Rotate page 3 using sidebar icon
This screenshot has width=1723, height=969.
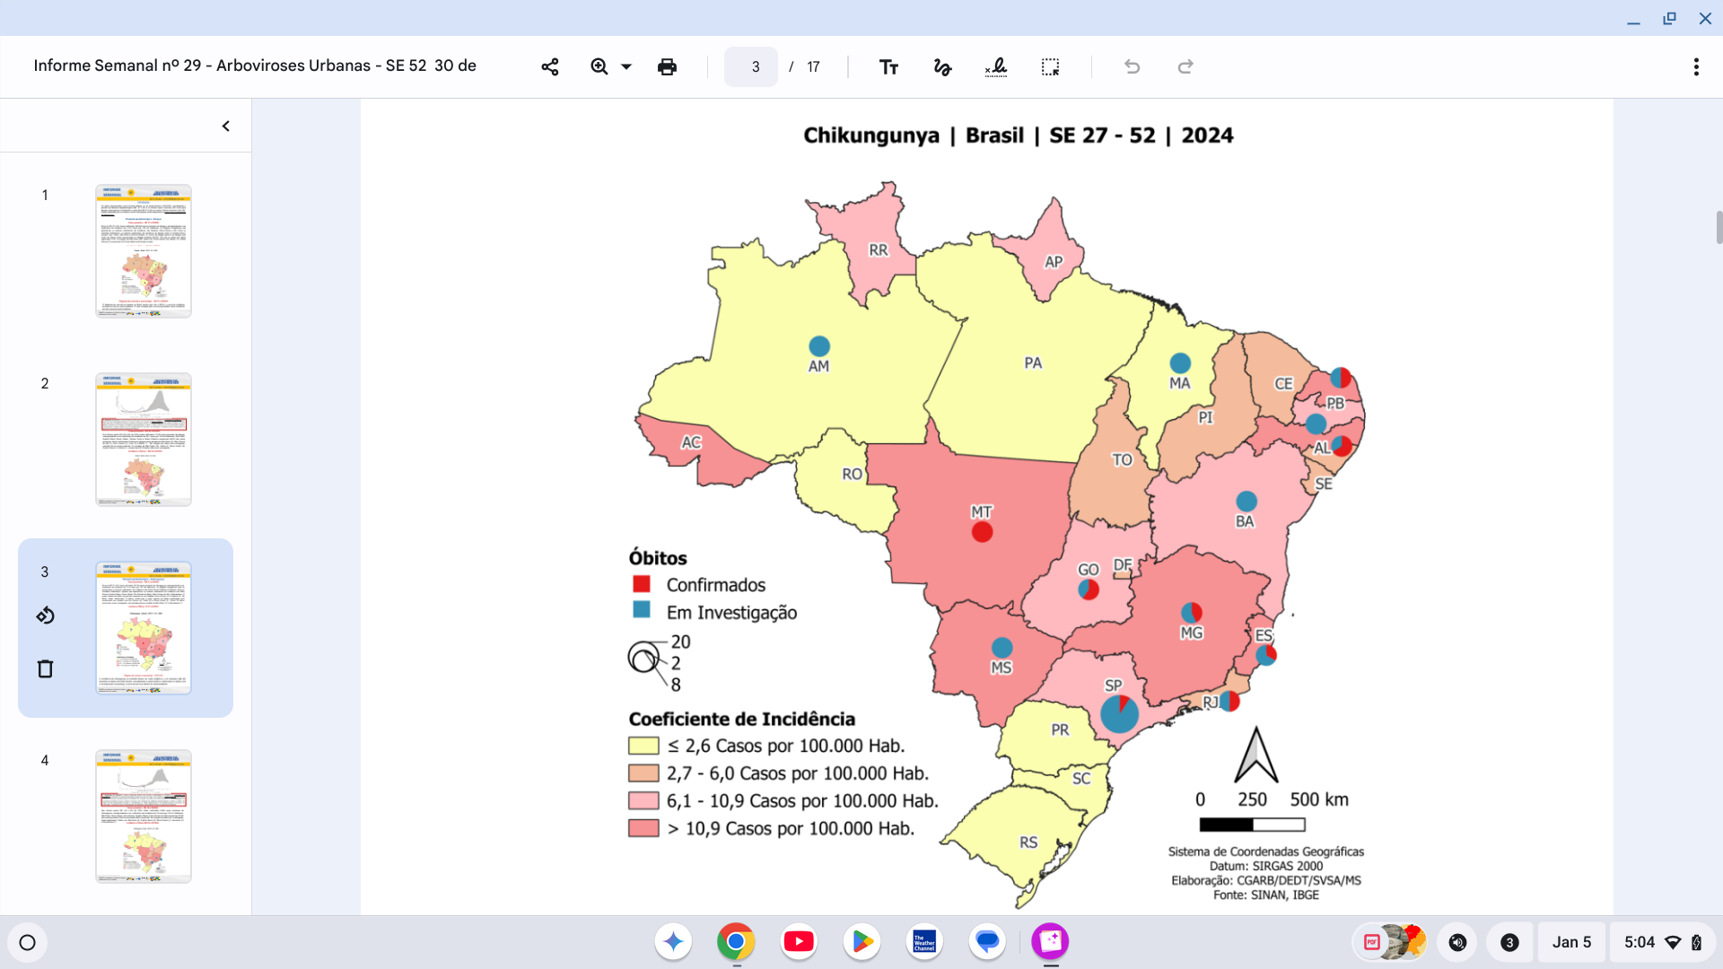point(46,615)
